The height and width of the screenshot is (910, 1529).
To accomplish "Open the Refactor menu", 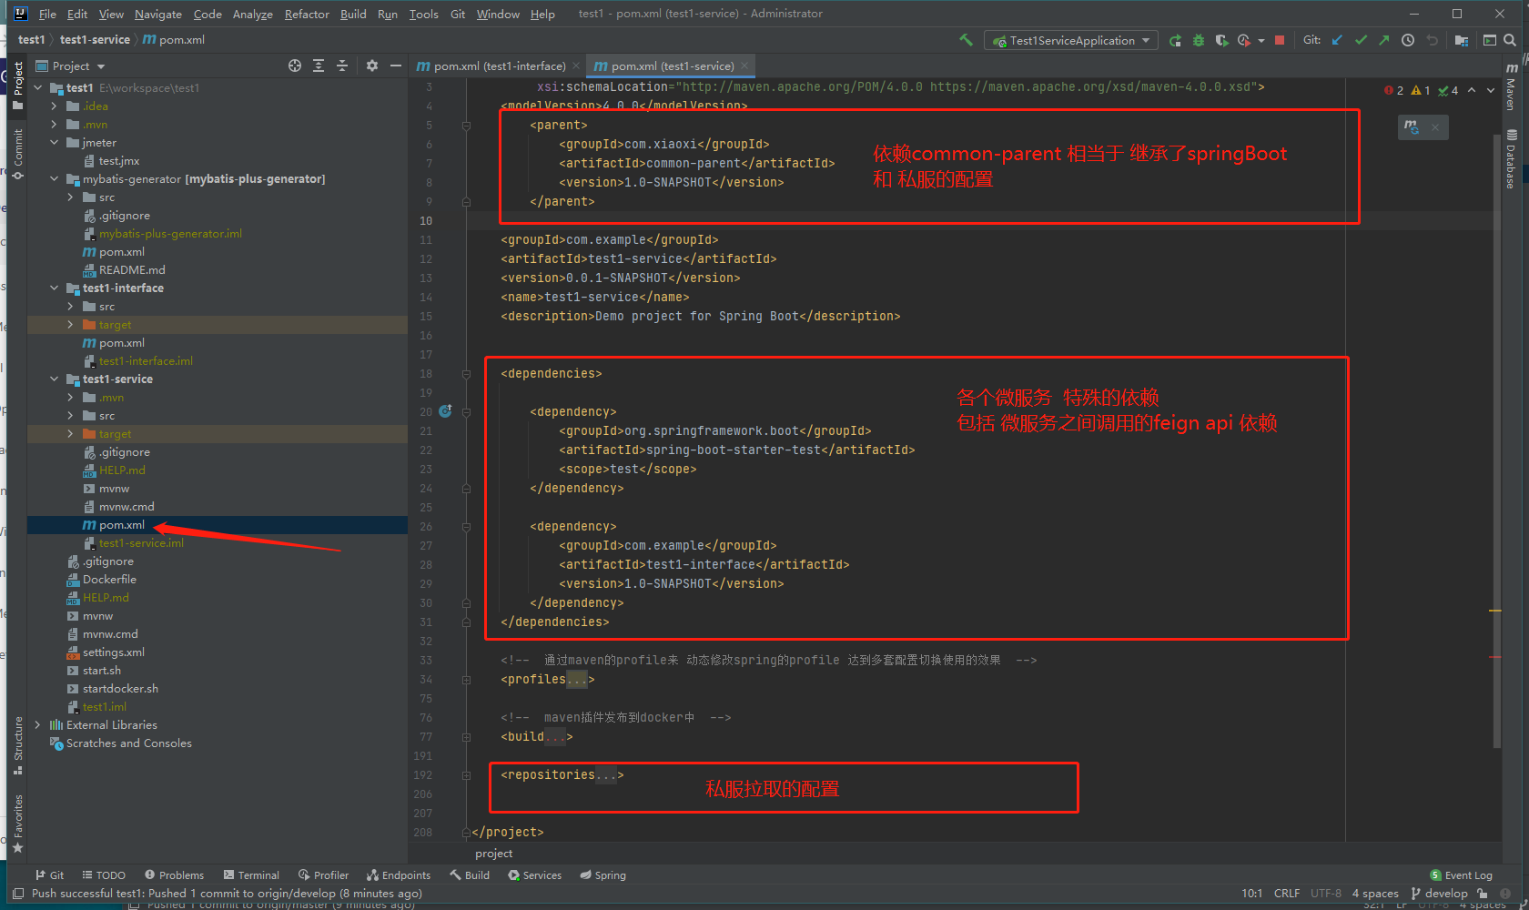I will 307,14.
